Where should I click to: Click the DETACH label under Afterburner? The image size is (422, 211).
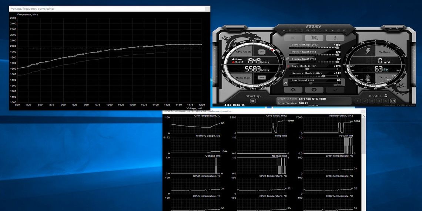point(313,105)
